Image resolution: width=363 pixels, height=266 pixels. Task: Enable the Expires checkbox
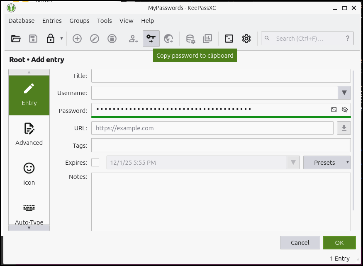point(95,162)
